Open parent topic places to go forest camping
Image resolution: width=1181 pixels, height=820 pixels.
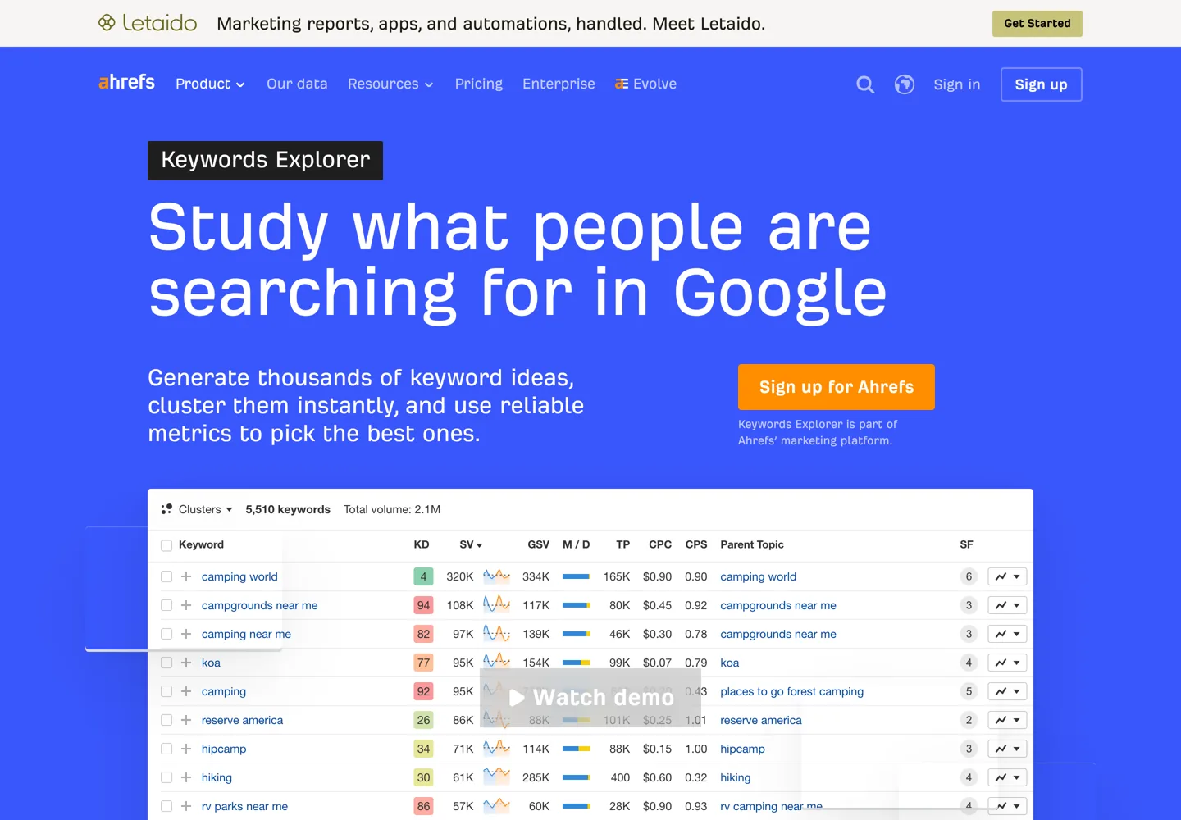coord(792,691)
